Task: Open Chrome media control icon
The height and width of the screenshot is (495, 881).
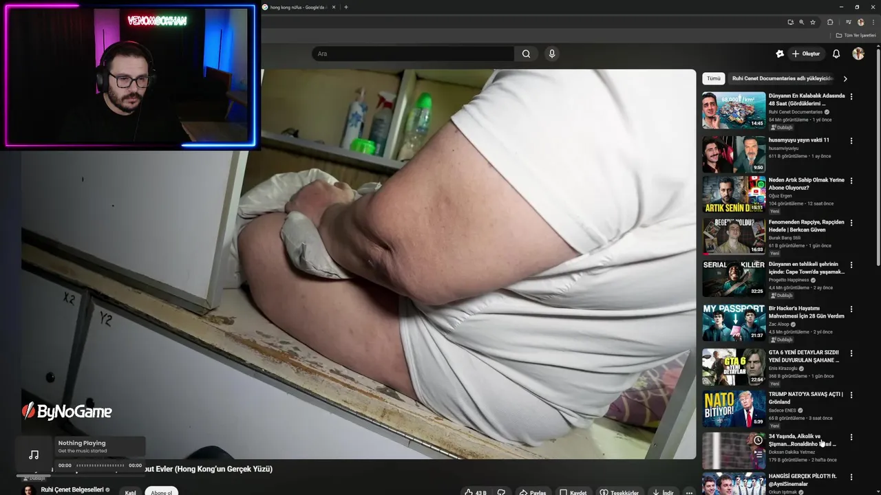Action: pyautogui.click(x=850, y=22)
